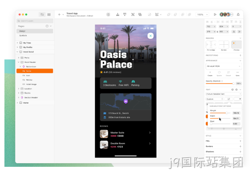
Task: Select the Hotel Image layer
Action: 31,84
